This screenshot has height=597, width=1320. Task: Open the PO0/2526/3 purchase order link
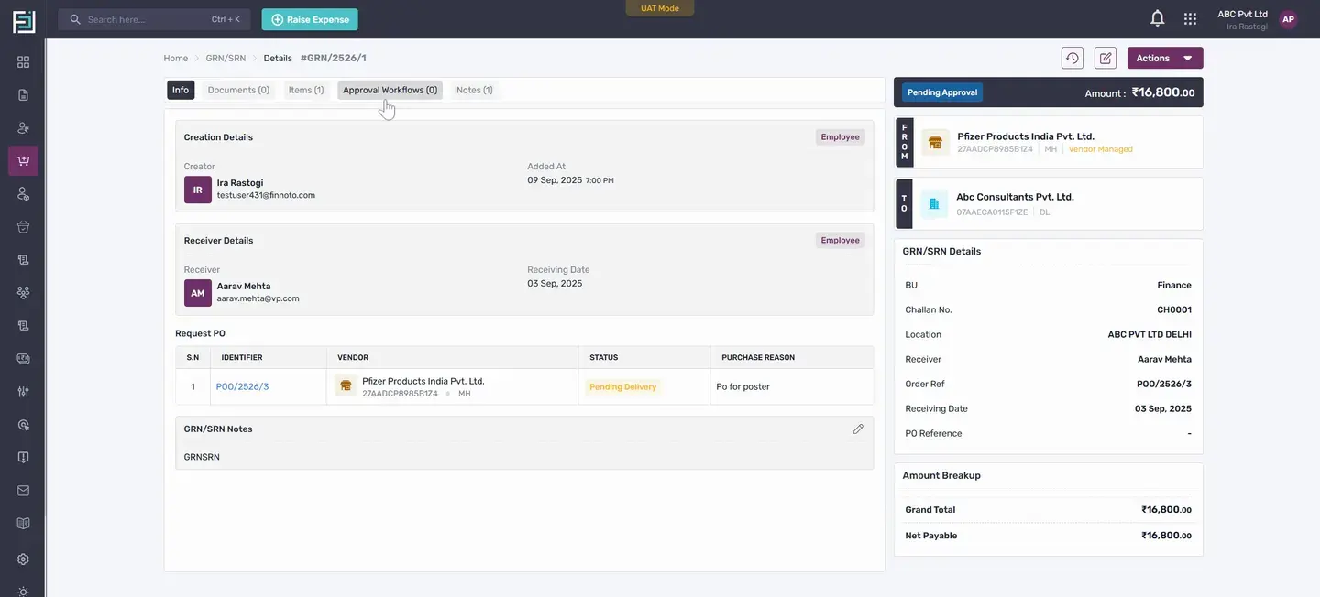242,386
